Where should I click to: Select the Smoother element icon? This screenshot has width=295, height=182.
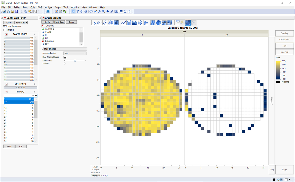tap(99, 23)
